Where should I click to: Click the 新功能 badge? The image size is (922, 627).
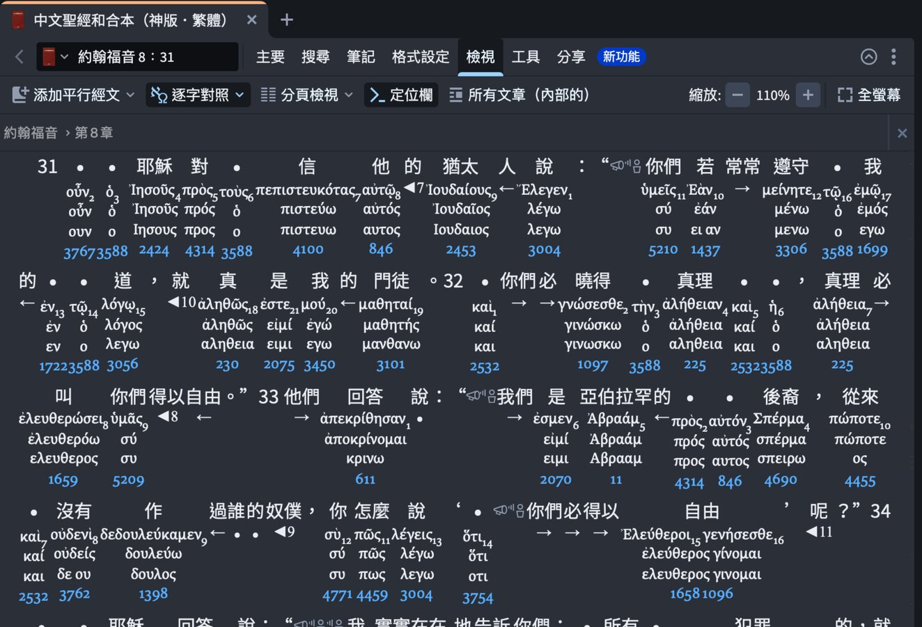point(621,56)
